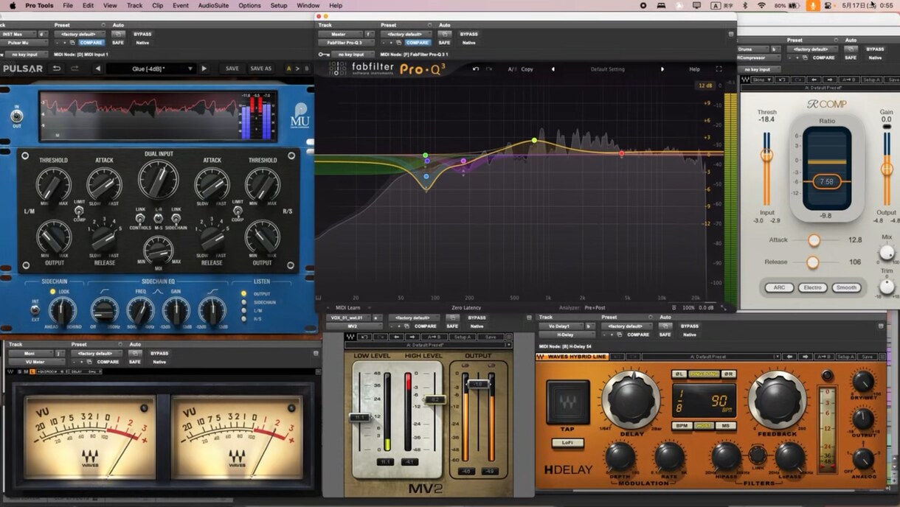The height and width of the screenshot is (507, 900).
Task: Select the Pulsar LISTEN SIDECHAIN option
Action: pyautogui.click(x=244, y=302)
